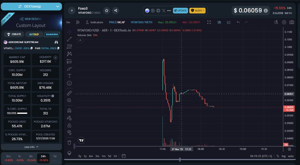Image resolution: width=300 pixels, height=165 pixels.
Task: Select the 7d change period
Action: click(x=55, y=158)
